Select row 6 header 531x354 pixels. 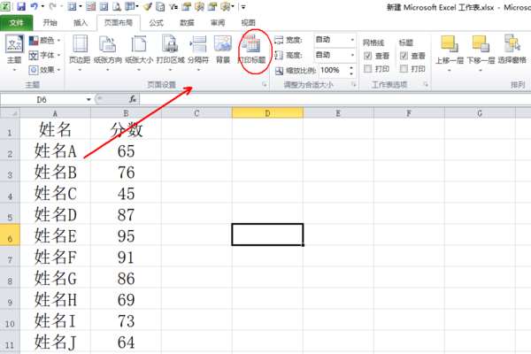(10, 235)
